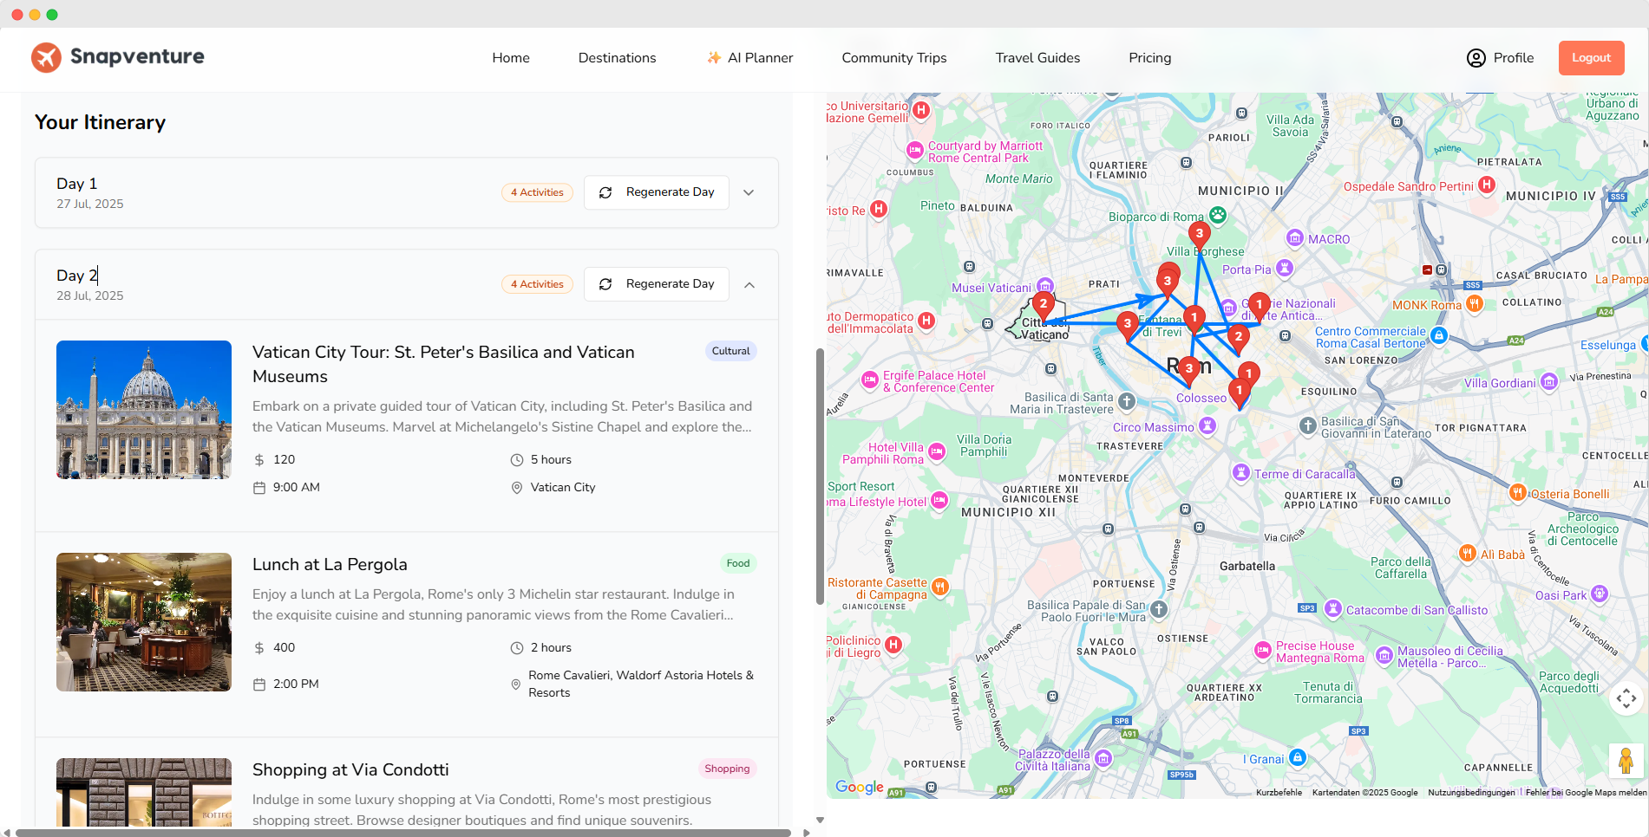The image size is (1649, 837).
Task: Collapse the Day 2 itinerary chevron
Action: pyautogui.click(x=749, y=284)
